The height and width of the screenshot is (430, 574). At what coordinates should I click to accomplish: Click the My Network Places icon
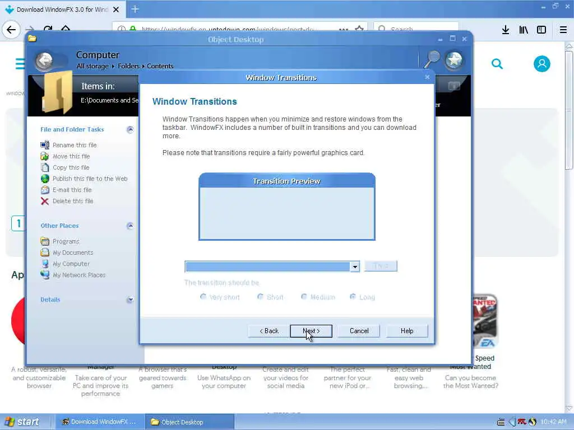(45, 275)
